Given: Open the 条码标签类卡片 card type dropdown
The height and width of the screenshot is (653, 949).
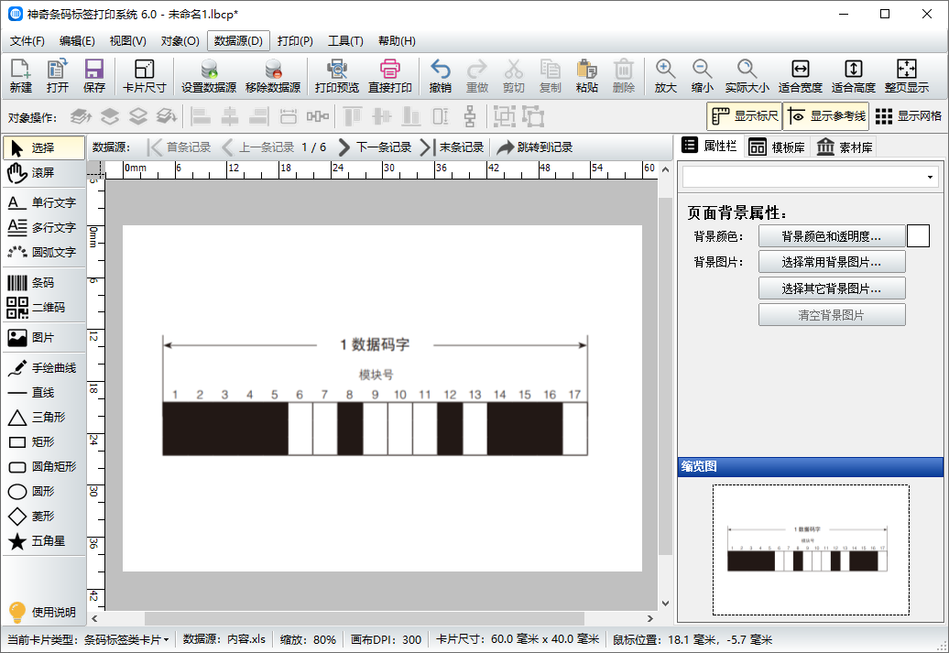Looking at the screenshot, I should [x=125, y=639].
